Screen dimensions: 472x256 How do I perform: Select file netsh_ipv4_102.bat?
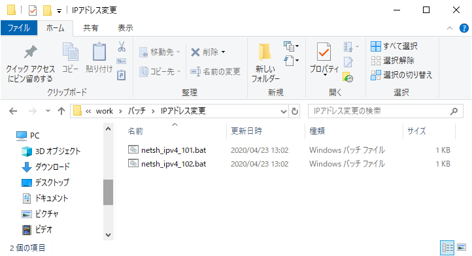pos(173,164)
